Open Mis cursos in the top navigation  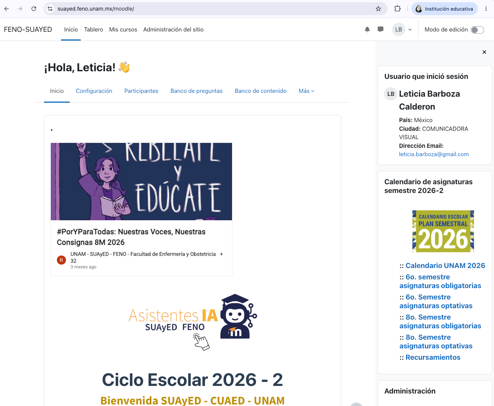pos(123,30)
